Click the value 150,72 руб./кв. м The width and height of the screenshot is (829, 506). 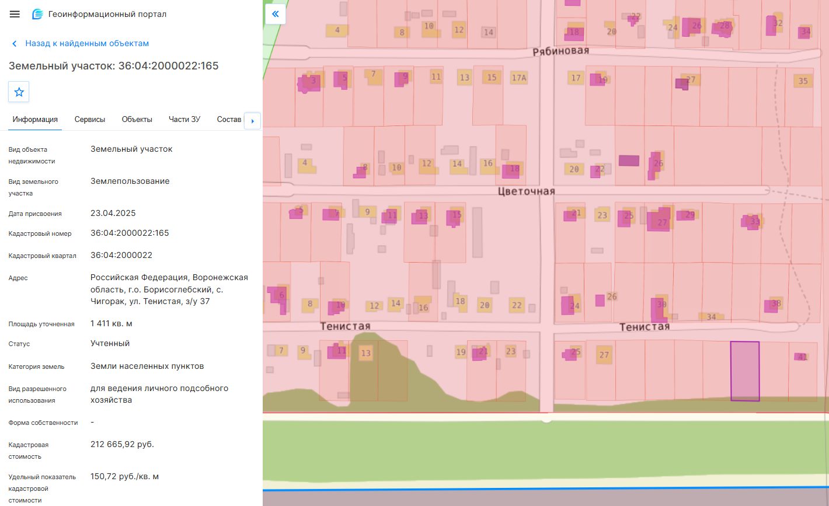tap(125, 476)
